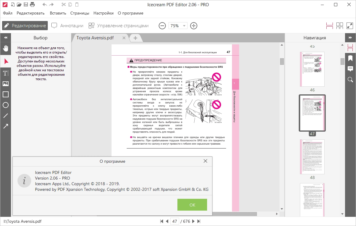Image resolution: width=356 pixels, height=226 pixels.
Task: Select the Rectangle drawing tool
Action: point(6,94)
